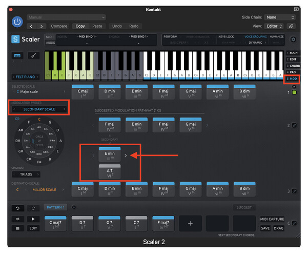Click the D 7 pattern chord
The width and height of the screenshot is (308, 256).
(83, 224)
